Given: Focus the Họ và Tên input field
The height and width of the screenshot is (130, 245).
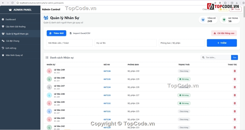Looking at the screenshot, I should click(126, 43).
